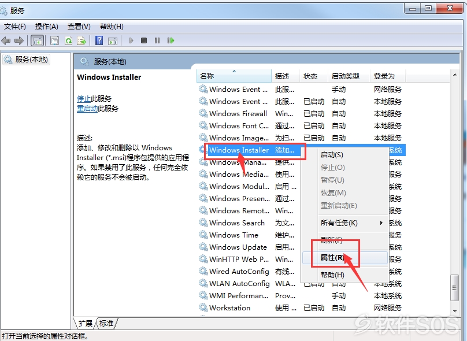Click the 本地服务 cell in the Windows Image... row
467x341 pixels.
click(387, 138)
